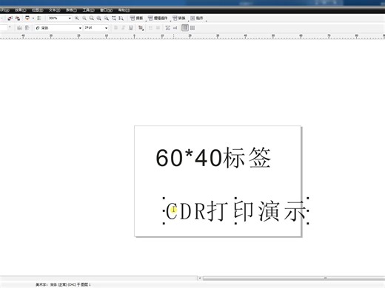Set text direction to vertical
Image resolution: width=385 pixels, height=288 pixels.
point(192,28)
